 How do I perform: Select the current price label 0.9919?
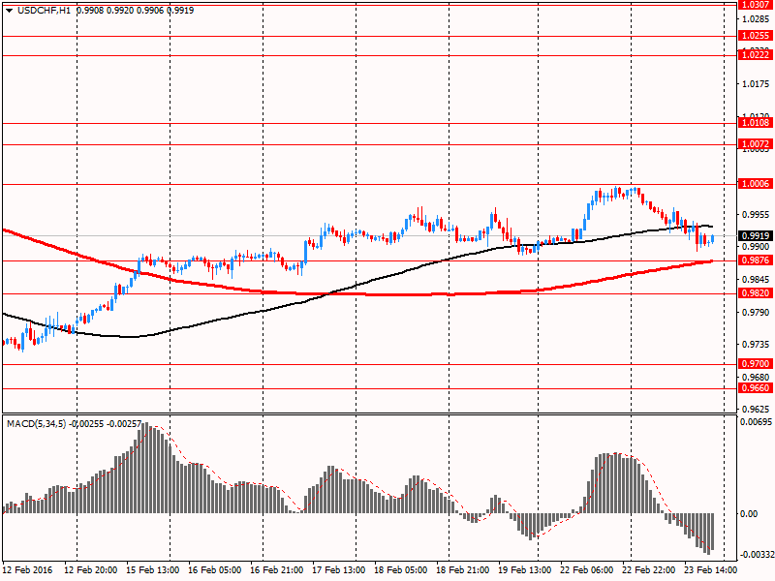coord(756,235)
